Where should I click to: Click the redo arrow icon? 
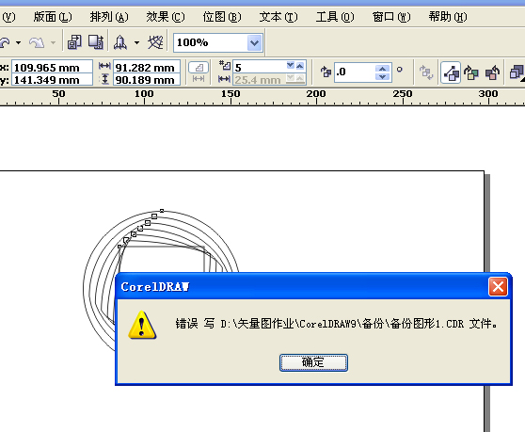(x=37, y=42)
